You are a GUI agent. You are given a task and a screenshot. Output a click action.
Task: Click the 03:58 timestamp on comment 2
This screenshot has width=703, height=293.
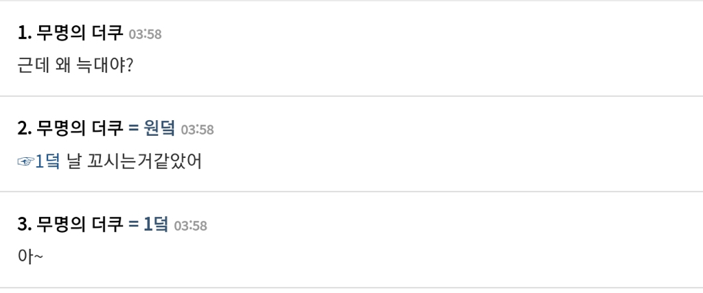click(x=197, y=130)
